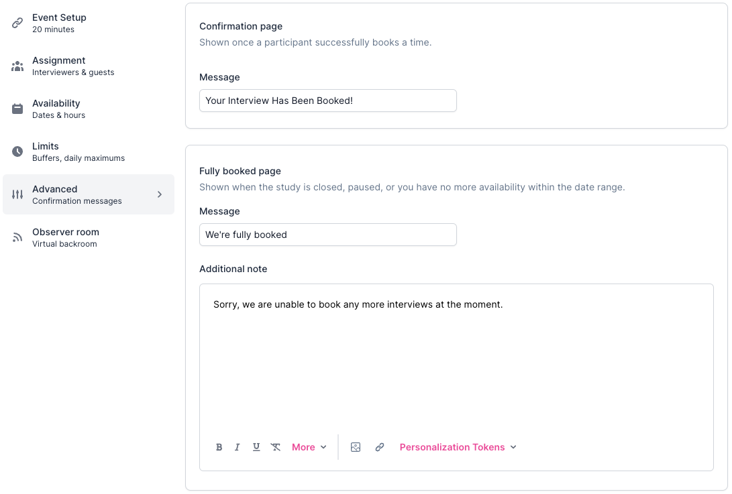Click the "We're fully booked" message field
732x494 pixels.
point(327,235)
